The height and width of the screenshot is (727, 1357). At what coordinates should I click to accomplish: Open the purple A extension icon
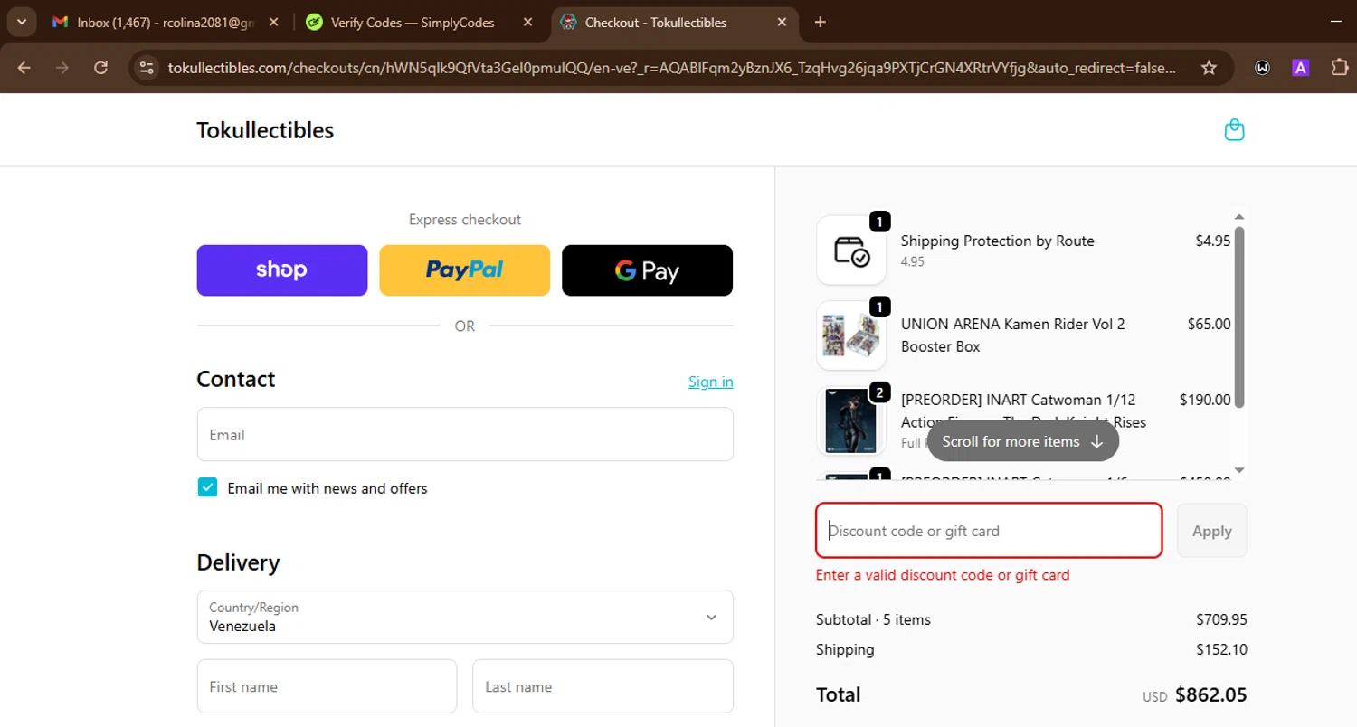1301,68
